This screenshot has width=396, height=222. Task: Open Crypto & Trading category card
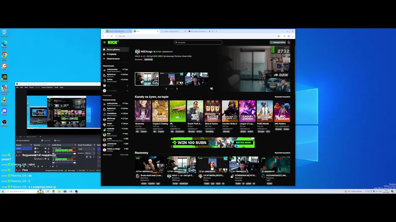(x=160, y=111)
